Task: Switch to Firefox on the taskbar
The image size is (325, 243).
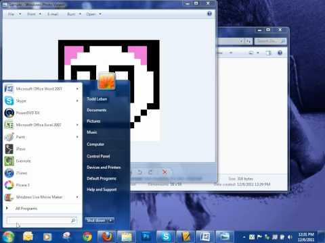Action: (106, 237)
